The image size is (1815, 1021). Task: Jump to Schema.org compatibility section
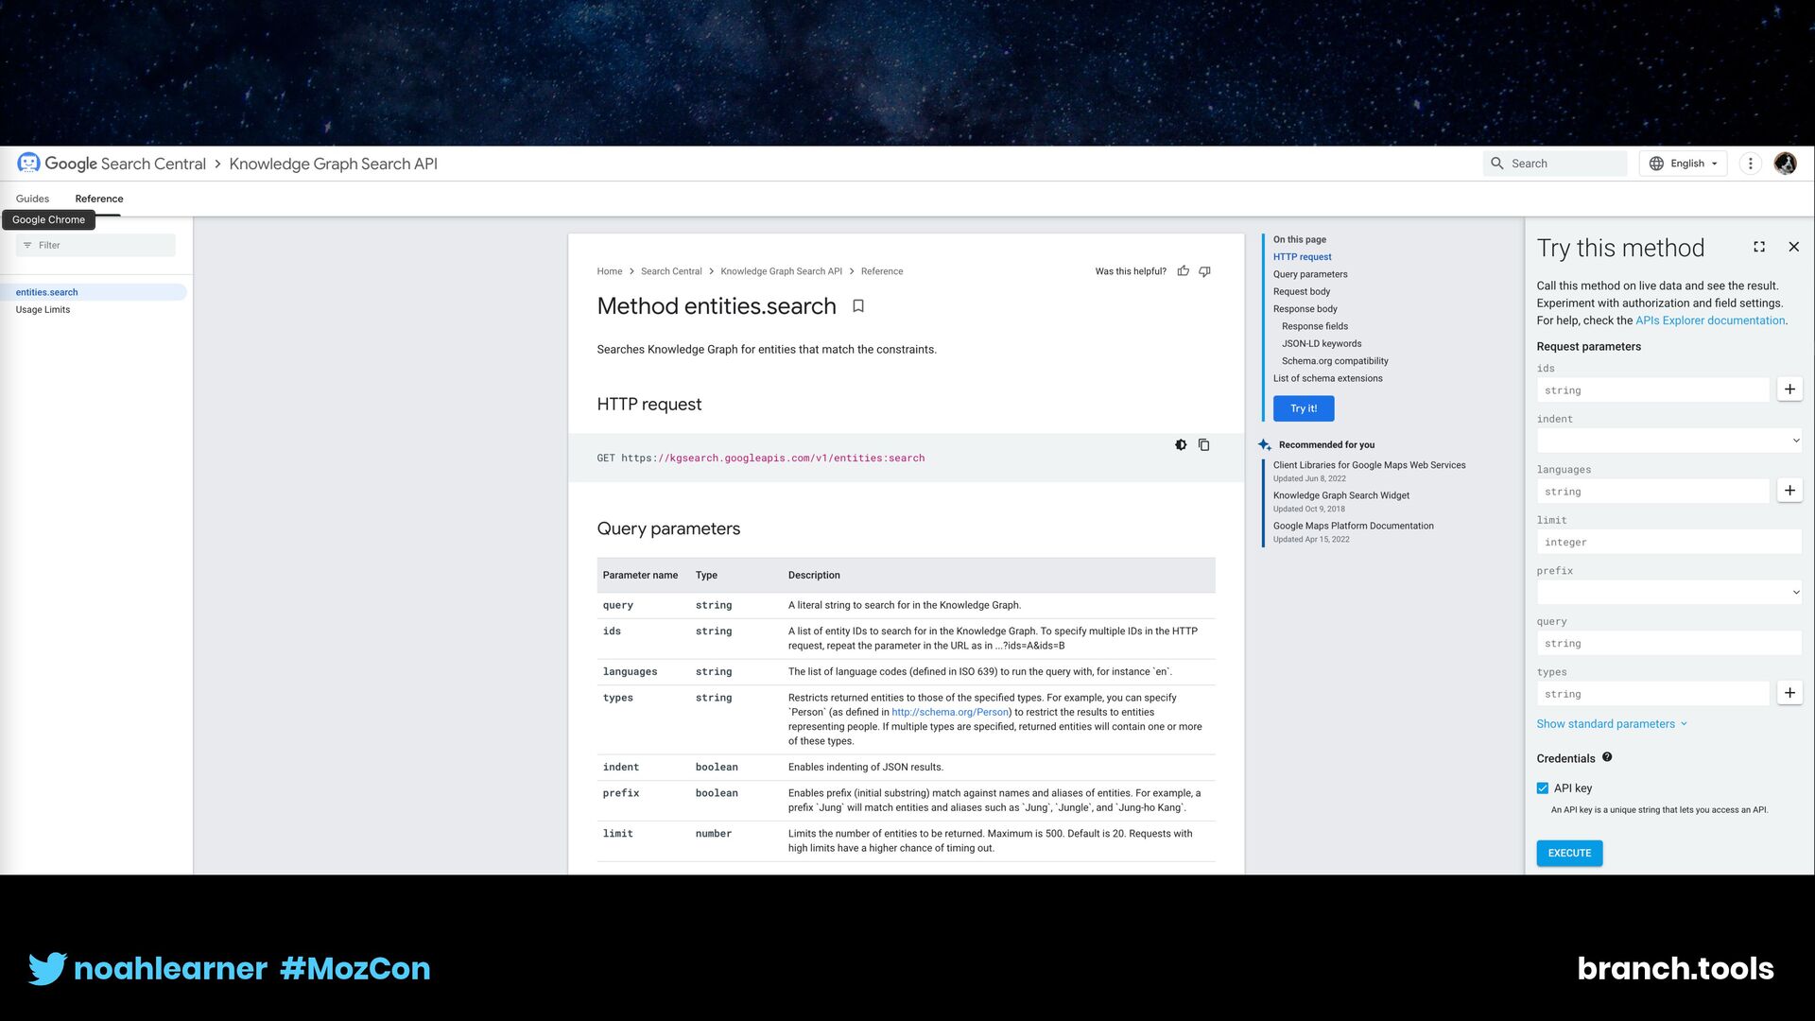pos(1335,361)
